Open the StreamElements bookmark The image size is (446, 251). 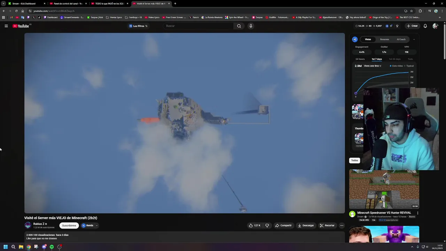tap(72, 17)
